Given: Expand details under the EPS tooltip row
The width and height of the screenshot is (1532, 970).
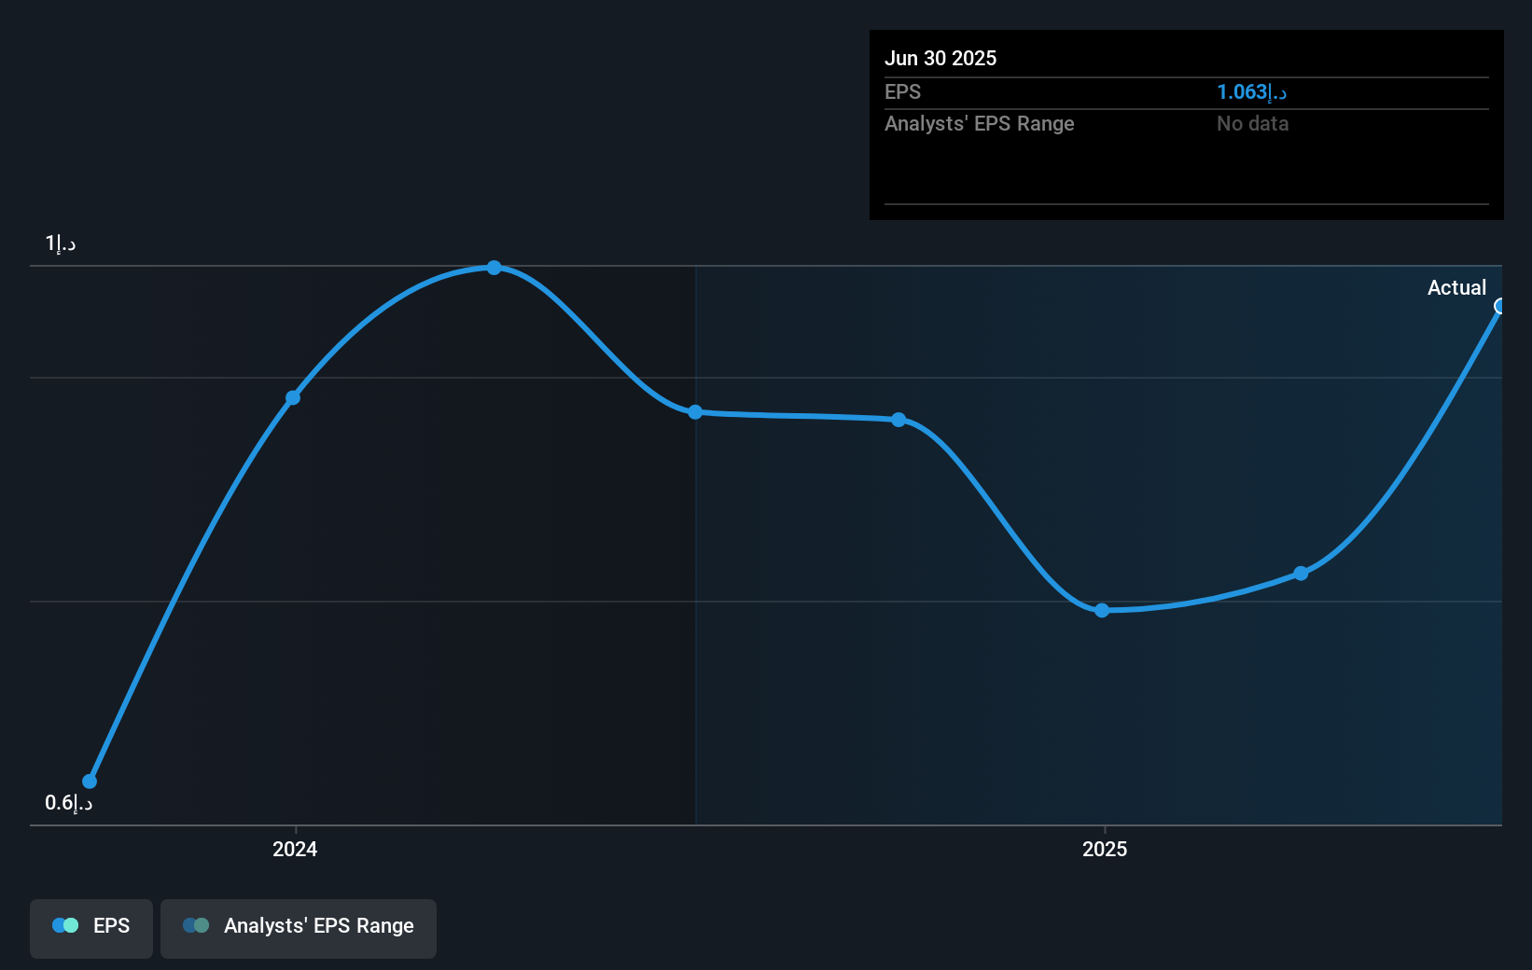Looking at the screenshot, I should 902,91.
